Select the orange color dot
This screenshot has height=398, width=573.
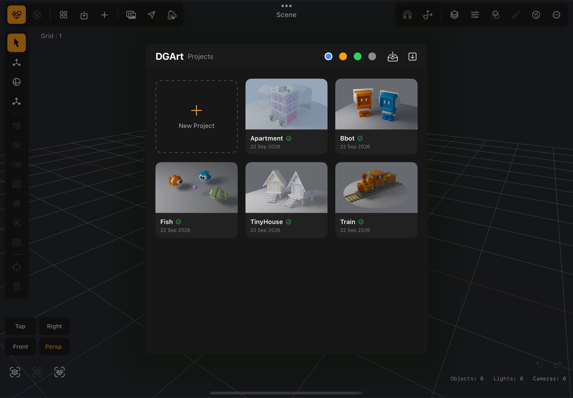(x=343, y=56)
